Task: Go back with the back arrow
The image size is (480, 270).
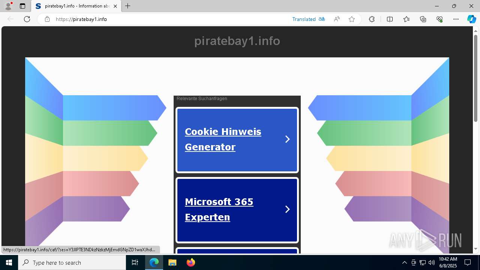Action: point(10,19)
